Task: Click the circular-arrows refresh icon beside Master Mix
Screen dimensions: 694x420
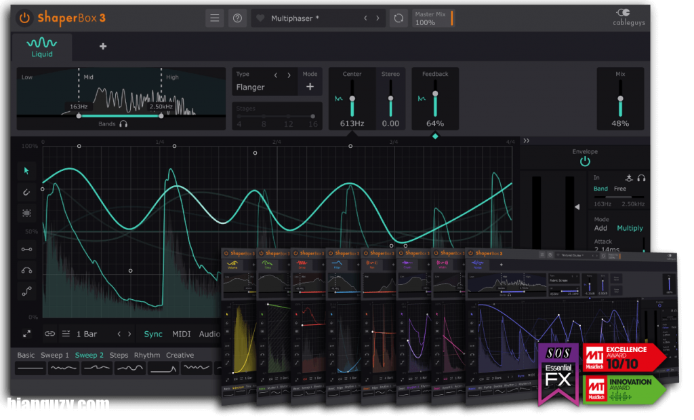Action: tap(399, 18)
